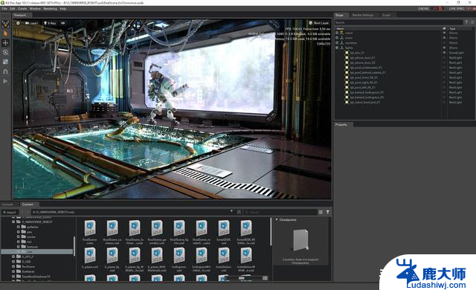476x290 pixels.
Task: Click the LIVE SYNC indicator at top right
Action: click(x=457, y=9)
